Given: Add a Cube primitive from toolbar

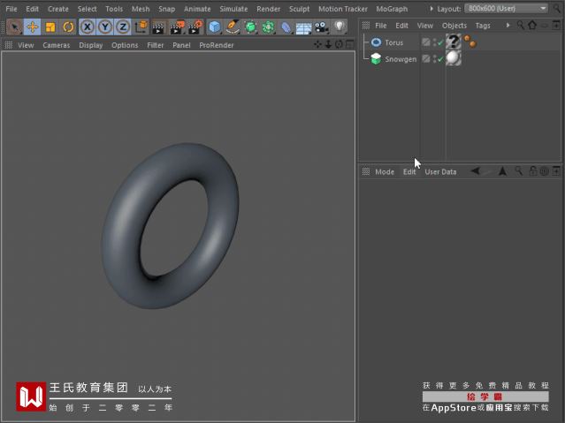Looking at the screenshot, I should 214,26.
